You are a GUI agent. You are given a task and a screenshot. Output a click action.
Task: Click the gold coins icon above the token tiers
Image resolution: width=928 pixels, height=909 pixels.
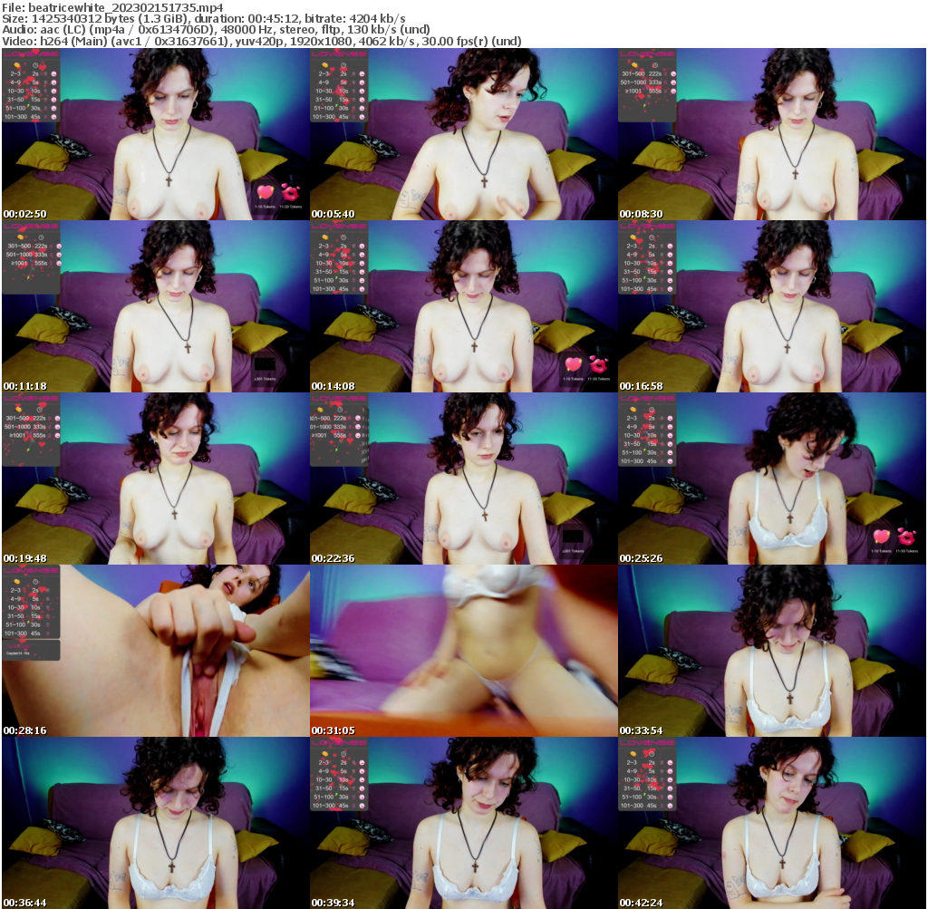click(x=16, y=64)
